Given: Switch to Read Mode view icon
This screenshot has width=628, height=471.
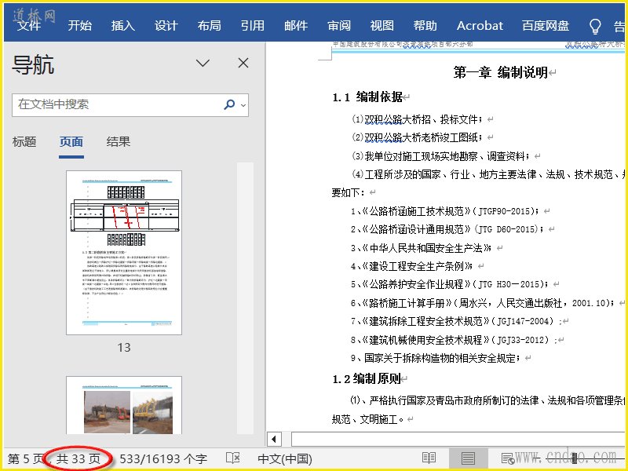Looking at the screenshot, I should (x=429, y=458).
